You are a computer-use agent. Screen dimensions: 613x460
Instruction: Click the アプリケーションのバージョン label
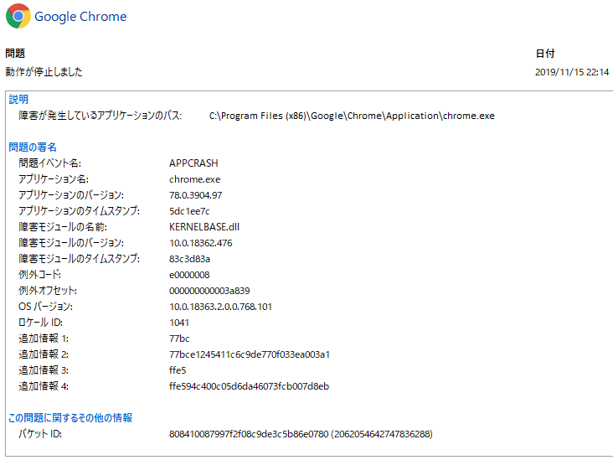pos(71,195)
